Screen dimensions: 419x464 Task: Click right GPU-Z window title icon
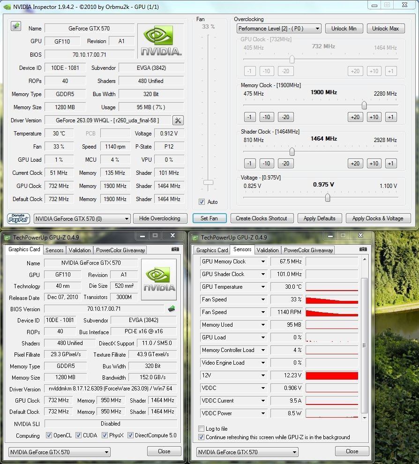pyautogui.click(x=195, y=237)
